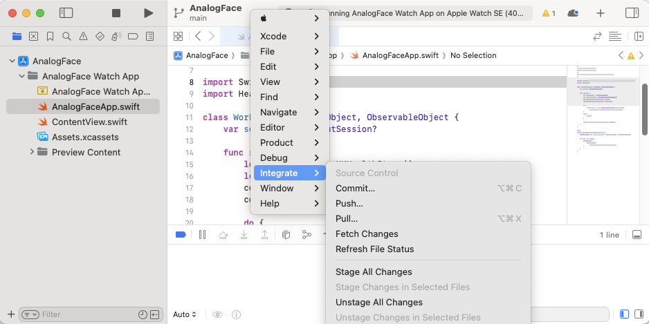649x324 pixels.
Task: Toggle the inspector panel on the right
Action: [632, 13]
